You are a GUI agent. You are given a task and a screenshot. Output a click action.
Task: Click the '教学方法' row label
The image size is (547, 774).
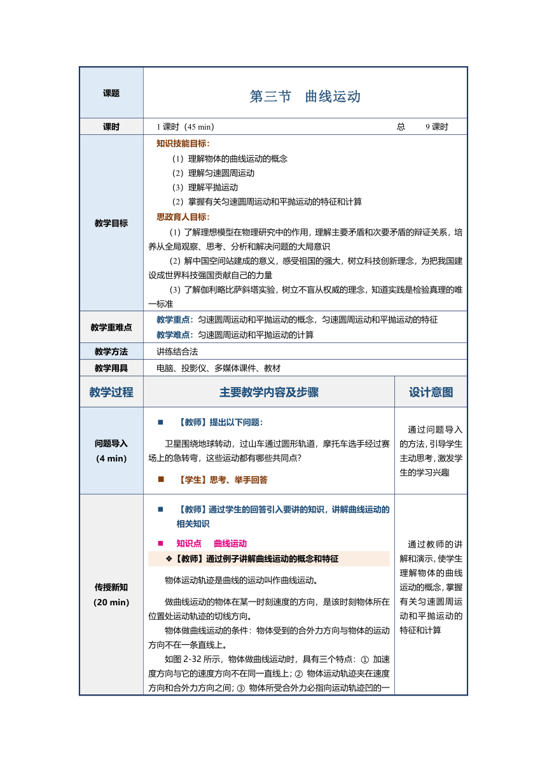pos(111,351)
